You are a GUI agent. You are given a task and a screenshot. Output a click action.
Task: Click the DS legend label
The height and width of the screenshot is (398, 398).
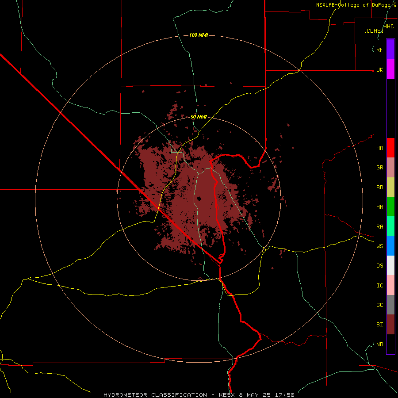pyautogui.click(x=379, y=266)
